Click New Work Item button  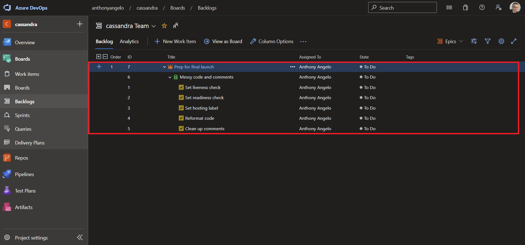point(175,41)
